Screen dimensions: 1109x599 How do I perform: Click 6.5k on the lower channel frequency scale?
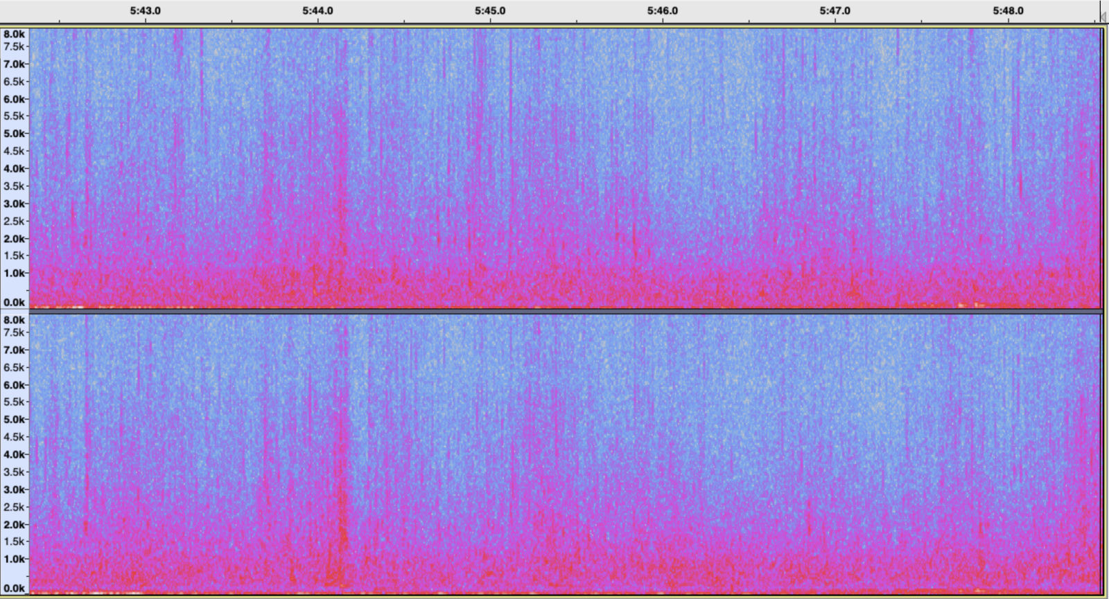(14, 368)
